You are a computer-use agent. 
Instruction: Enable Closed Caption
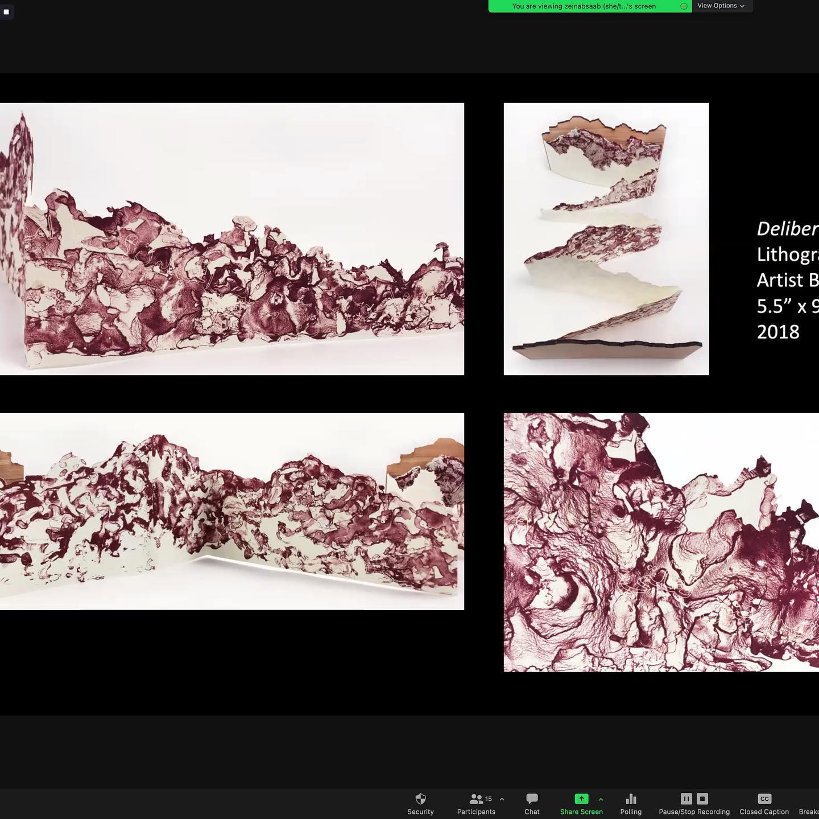click(x=764, y=804)
